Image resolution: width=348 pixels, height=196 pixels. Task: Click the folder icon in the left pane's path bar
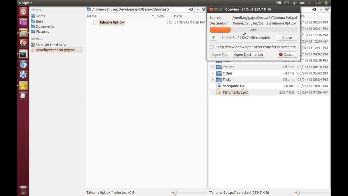tap(89, 9)
